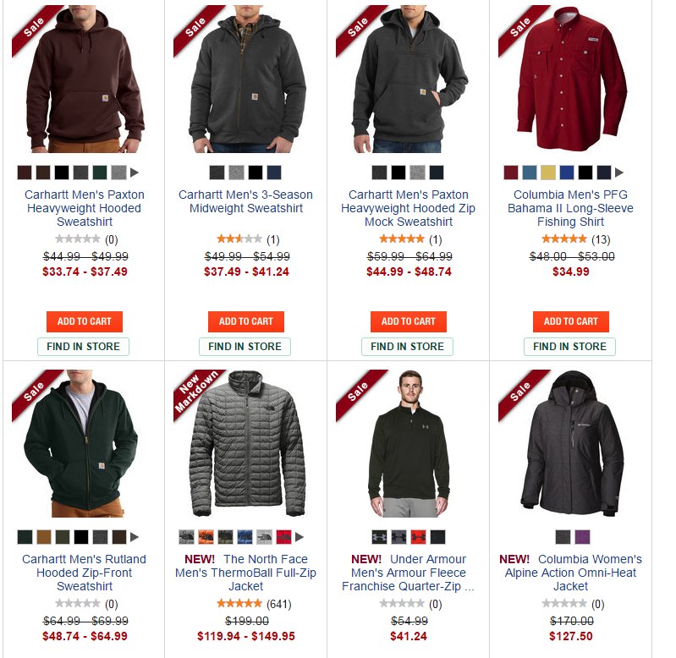Select orange North Face ThermoBall swatch
The image size is (676, 658).
click(x=206, y=537)
